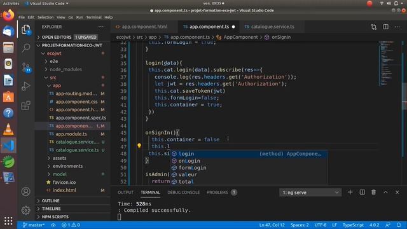Select the 'formLogin' autocomplete suggestion
Viewport: 407px width, 229px height.
tap(249, 168)
